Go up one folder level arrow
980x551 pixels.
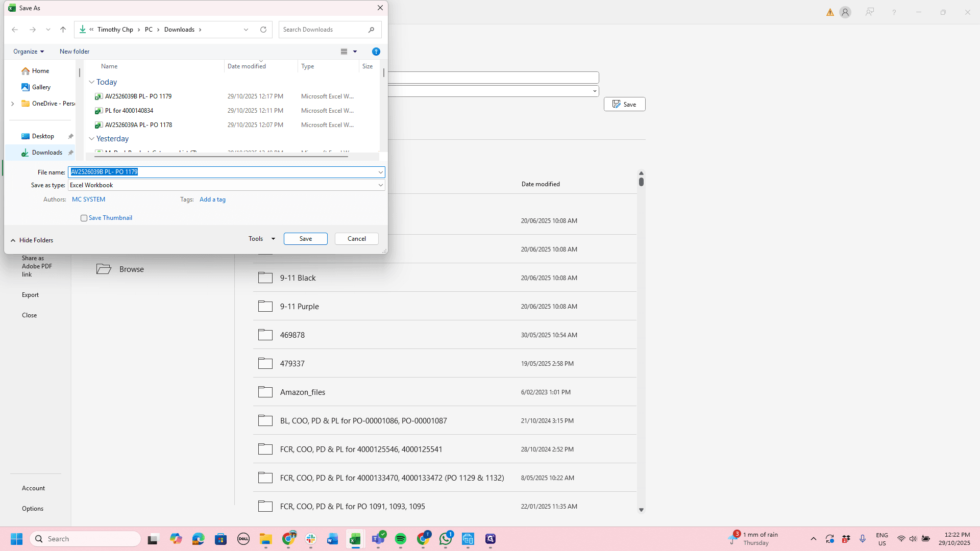(x=63, y=30)
